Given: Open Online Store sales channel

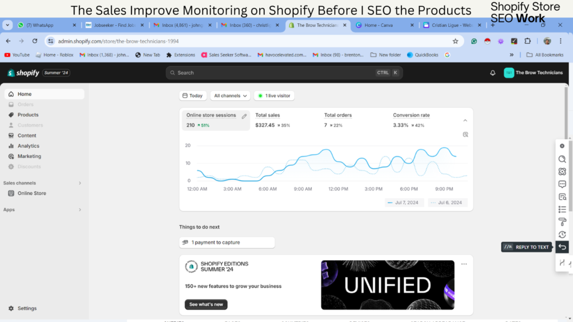Looking at the screenshot, I should 32,193.
